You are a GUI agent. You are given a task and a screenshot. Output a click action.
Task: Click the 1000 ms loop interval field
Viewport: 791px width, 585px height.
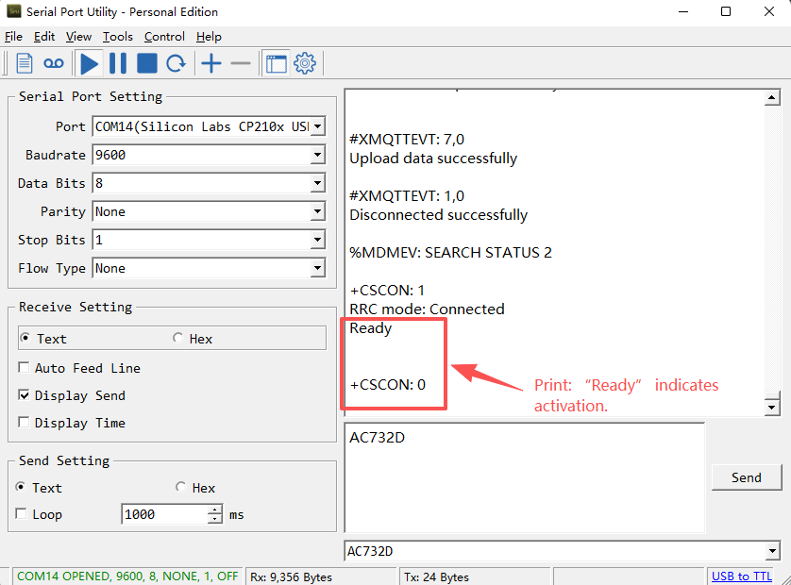[164, 514]
